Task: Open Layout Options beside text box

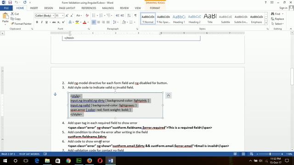Action: [169, 95]
